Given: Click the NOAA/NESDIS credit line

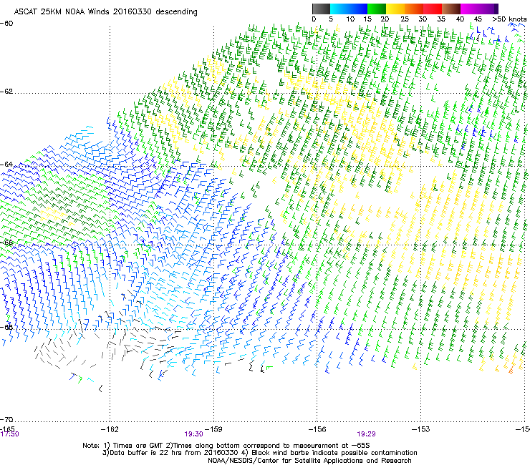Looking at the screenshot, I should click(309, 461).
